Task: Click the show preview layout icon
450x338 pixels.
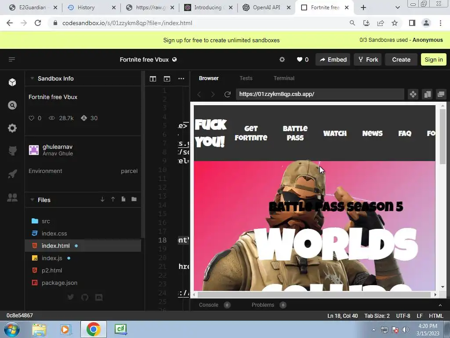Action: (x=167, y=79)
